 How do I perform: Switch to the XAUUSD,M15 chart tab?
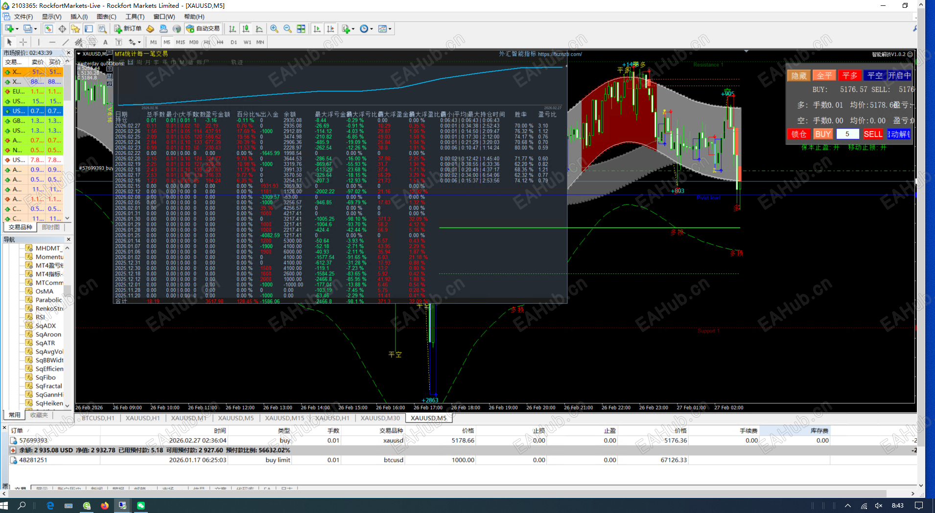click(x=284, y=418)
